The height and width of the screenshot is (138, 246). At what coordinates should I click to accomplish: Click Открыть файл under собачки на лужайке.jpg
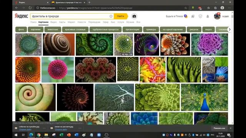25,130
